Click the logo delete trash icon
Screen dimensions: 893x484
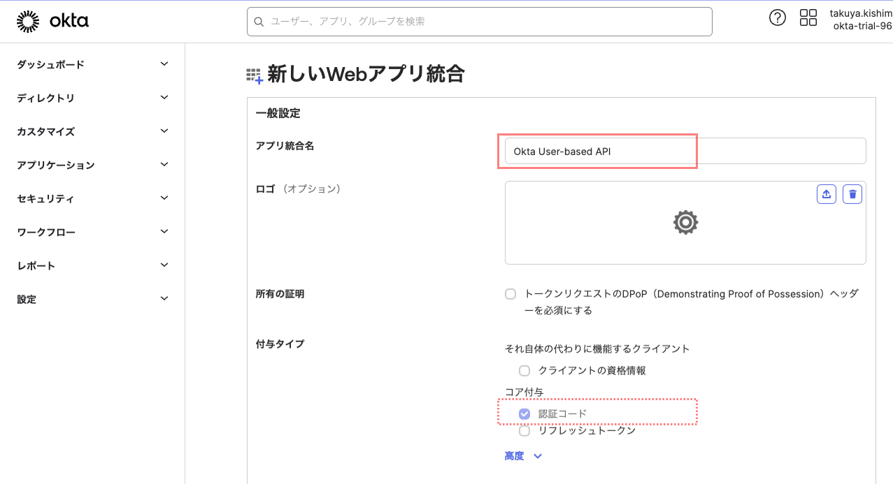click(x=852, y=194)
